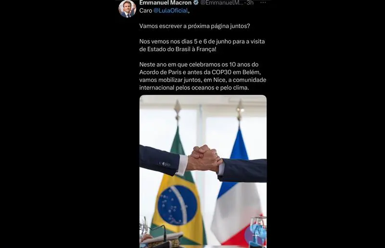Screen dimensions: 385x248
Task: Open Emmanuel Macron's profile avatar
Action: (127, 9)
